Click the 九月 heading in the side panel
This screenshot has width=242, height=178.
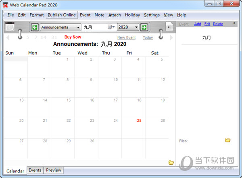point(207,37)
